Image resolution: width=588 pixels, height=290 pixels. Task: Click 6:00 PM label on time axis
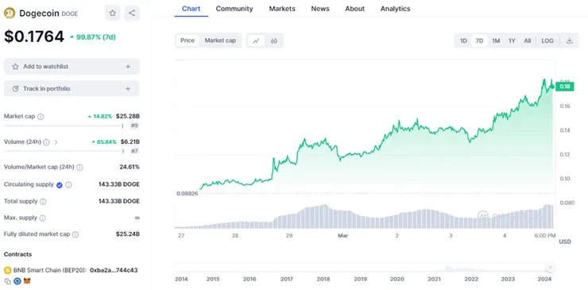click(x=545, y=236)
